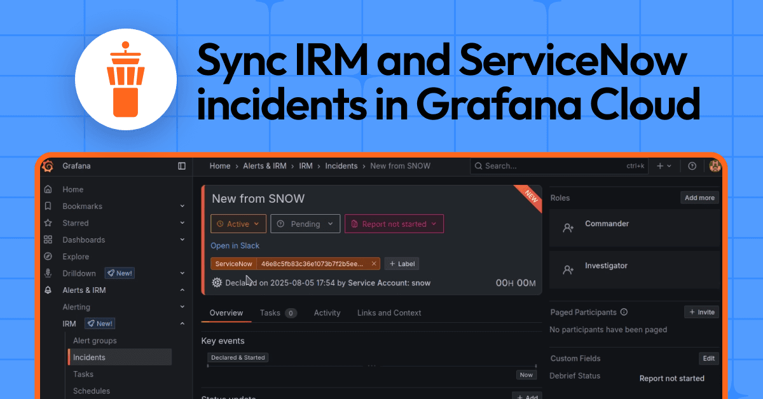The height and width of the screenshot is (399, 763).
Task: Click the search magnifier icon
Action: coord(478,166)
